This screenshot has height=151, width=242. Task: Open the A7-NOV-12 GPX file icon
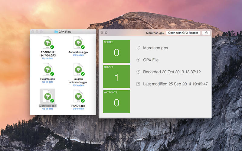[x=47, y=43]
